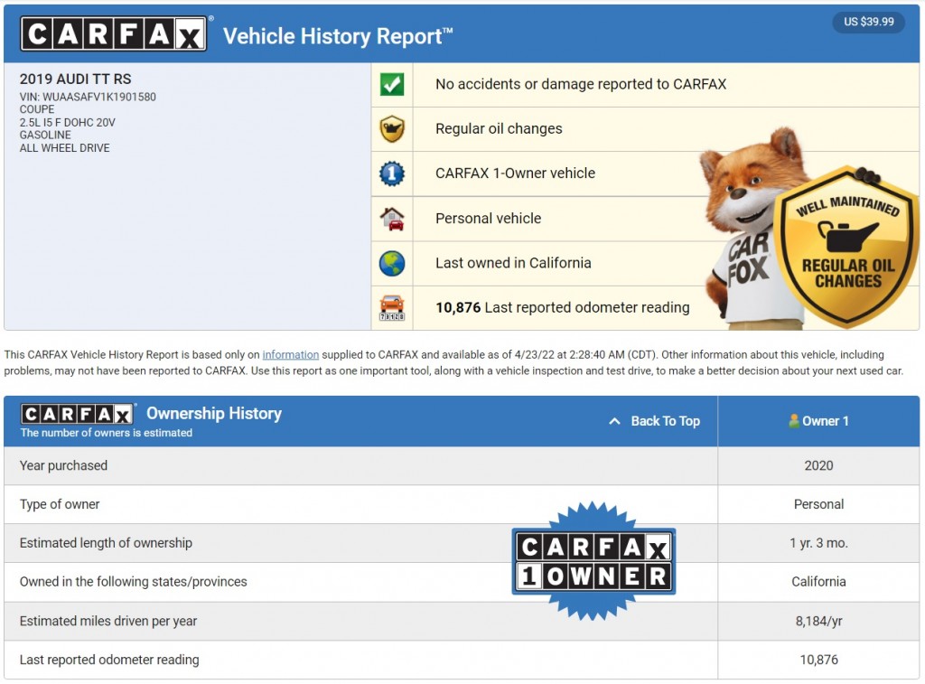Screen dimensions: 925x684
Task: Click the oil can shield icon
Action: tap(392, 128)
